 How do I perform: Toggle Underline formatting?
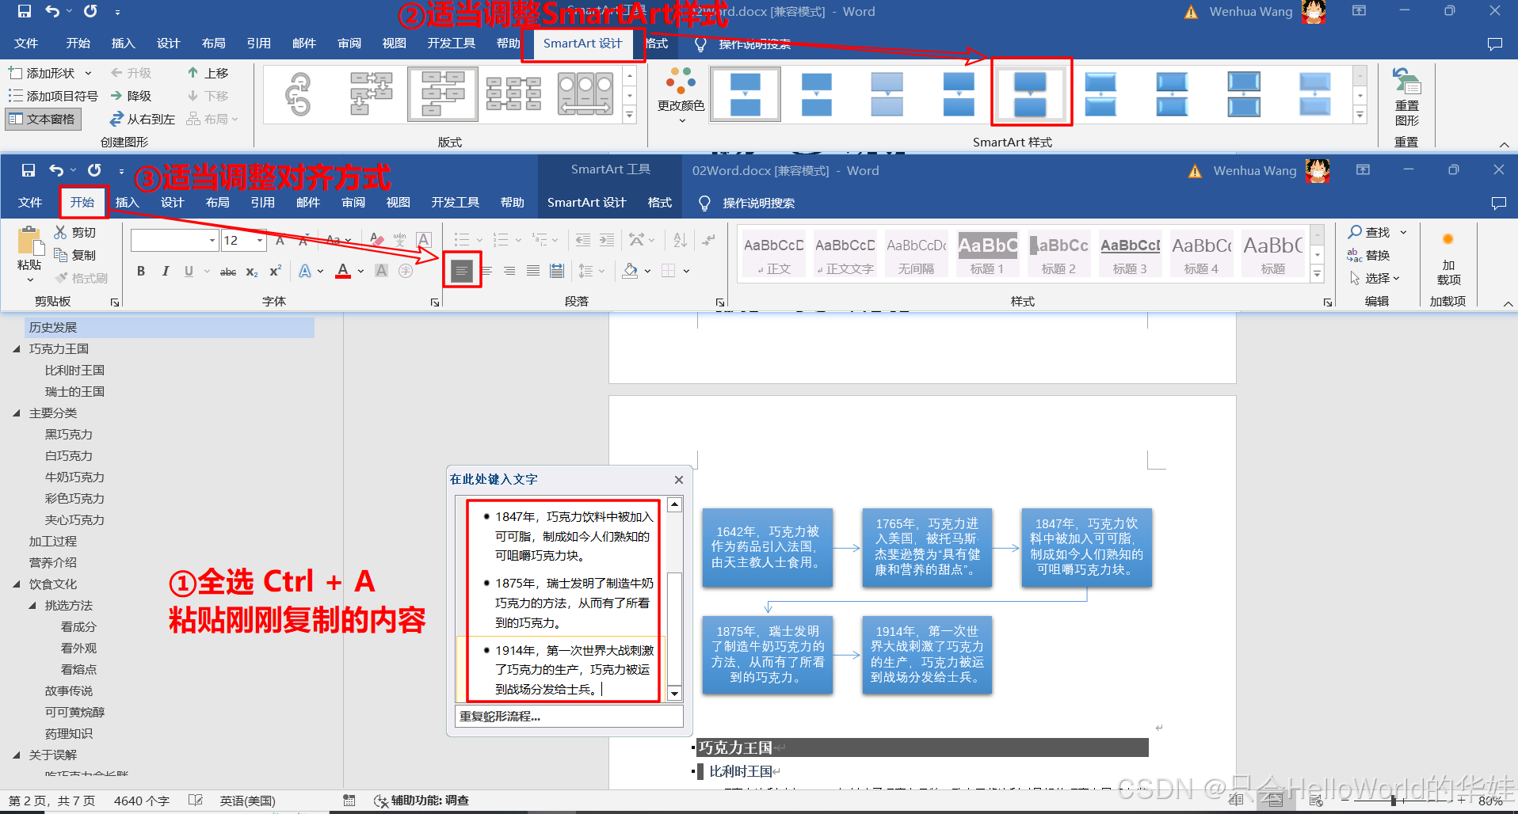pos(189,271)
